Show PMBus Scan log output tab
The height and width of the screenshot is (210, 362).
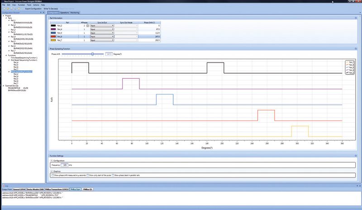pyautogui.click(x=76, y=190)
